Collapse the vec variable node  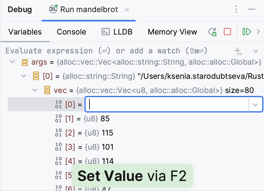click(x=35, y=90)
